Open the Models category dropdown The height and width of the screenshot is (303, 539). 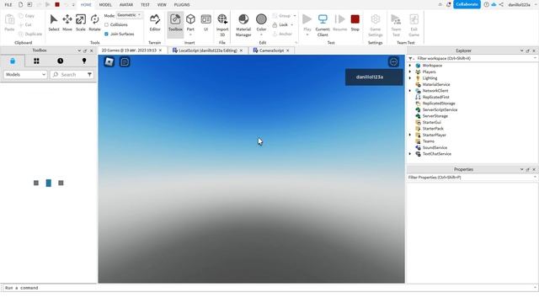tap(25, 75)
